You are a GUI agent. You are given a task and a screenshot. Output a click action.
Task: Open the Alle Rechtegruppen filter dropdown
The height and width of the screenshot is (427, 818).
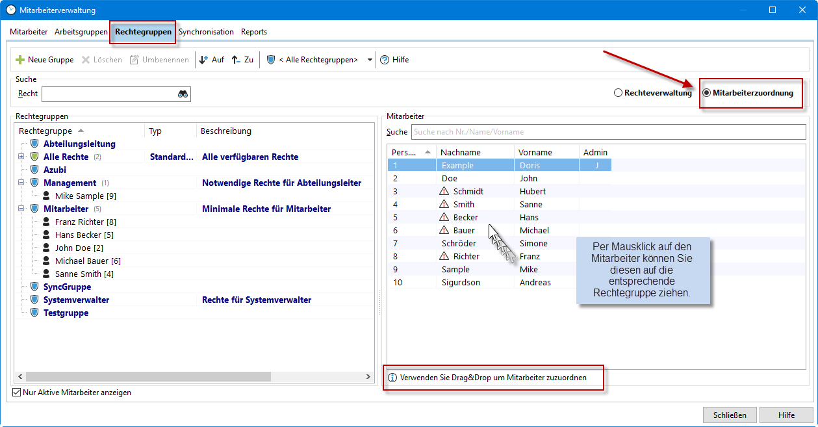click(x=370, y=60)
